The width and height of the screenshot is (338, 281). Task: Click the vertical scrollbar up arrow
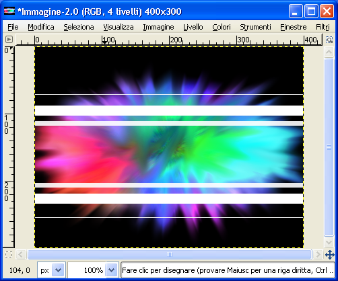(329, 52)
